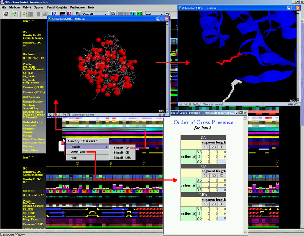Open the Text & Graphics menu
The width and height of the screenshot is (304, 236).
(57, 7)
